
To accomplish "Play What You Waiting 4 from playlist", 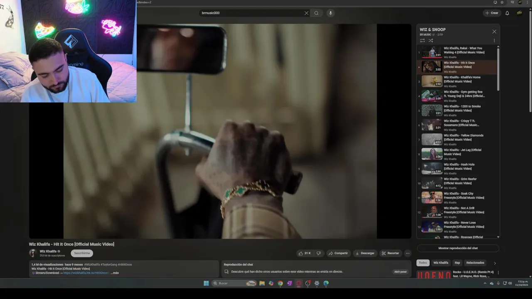I will [x=456, y=52].
